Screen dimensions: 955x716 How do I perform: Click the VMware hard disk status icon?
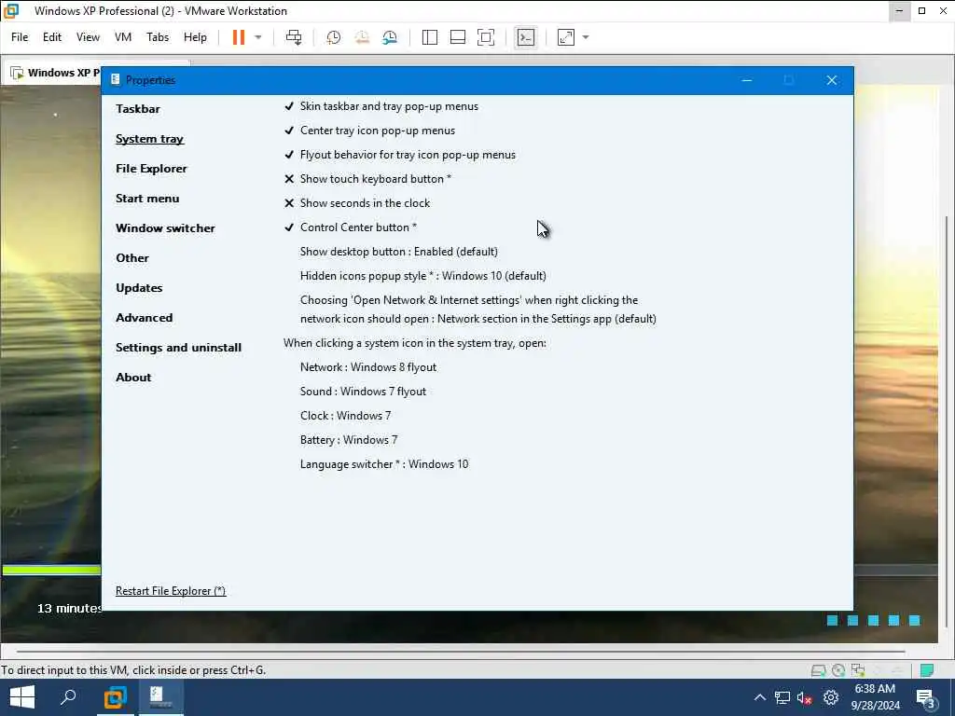pyautogui.click(x=818, y=670)
